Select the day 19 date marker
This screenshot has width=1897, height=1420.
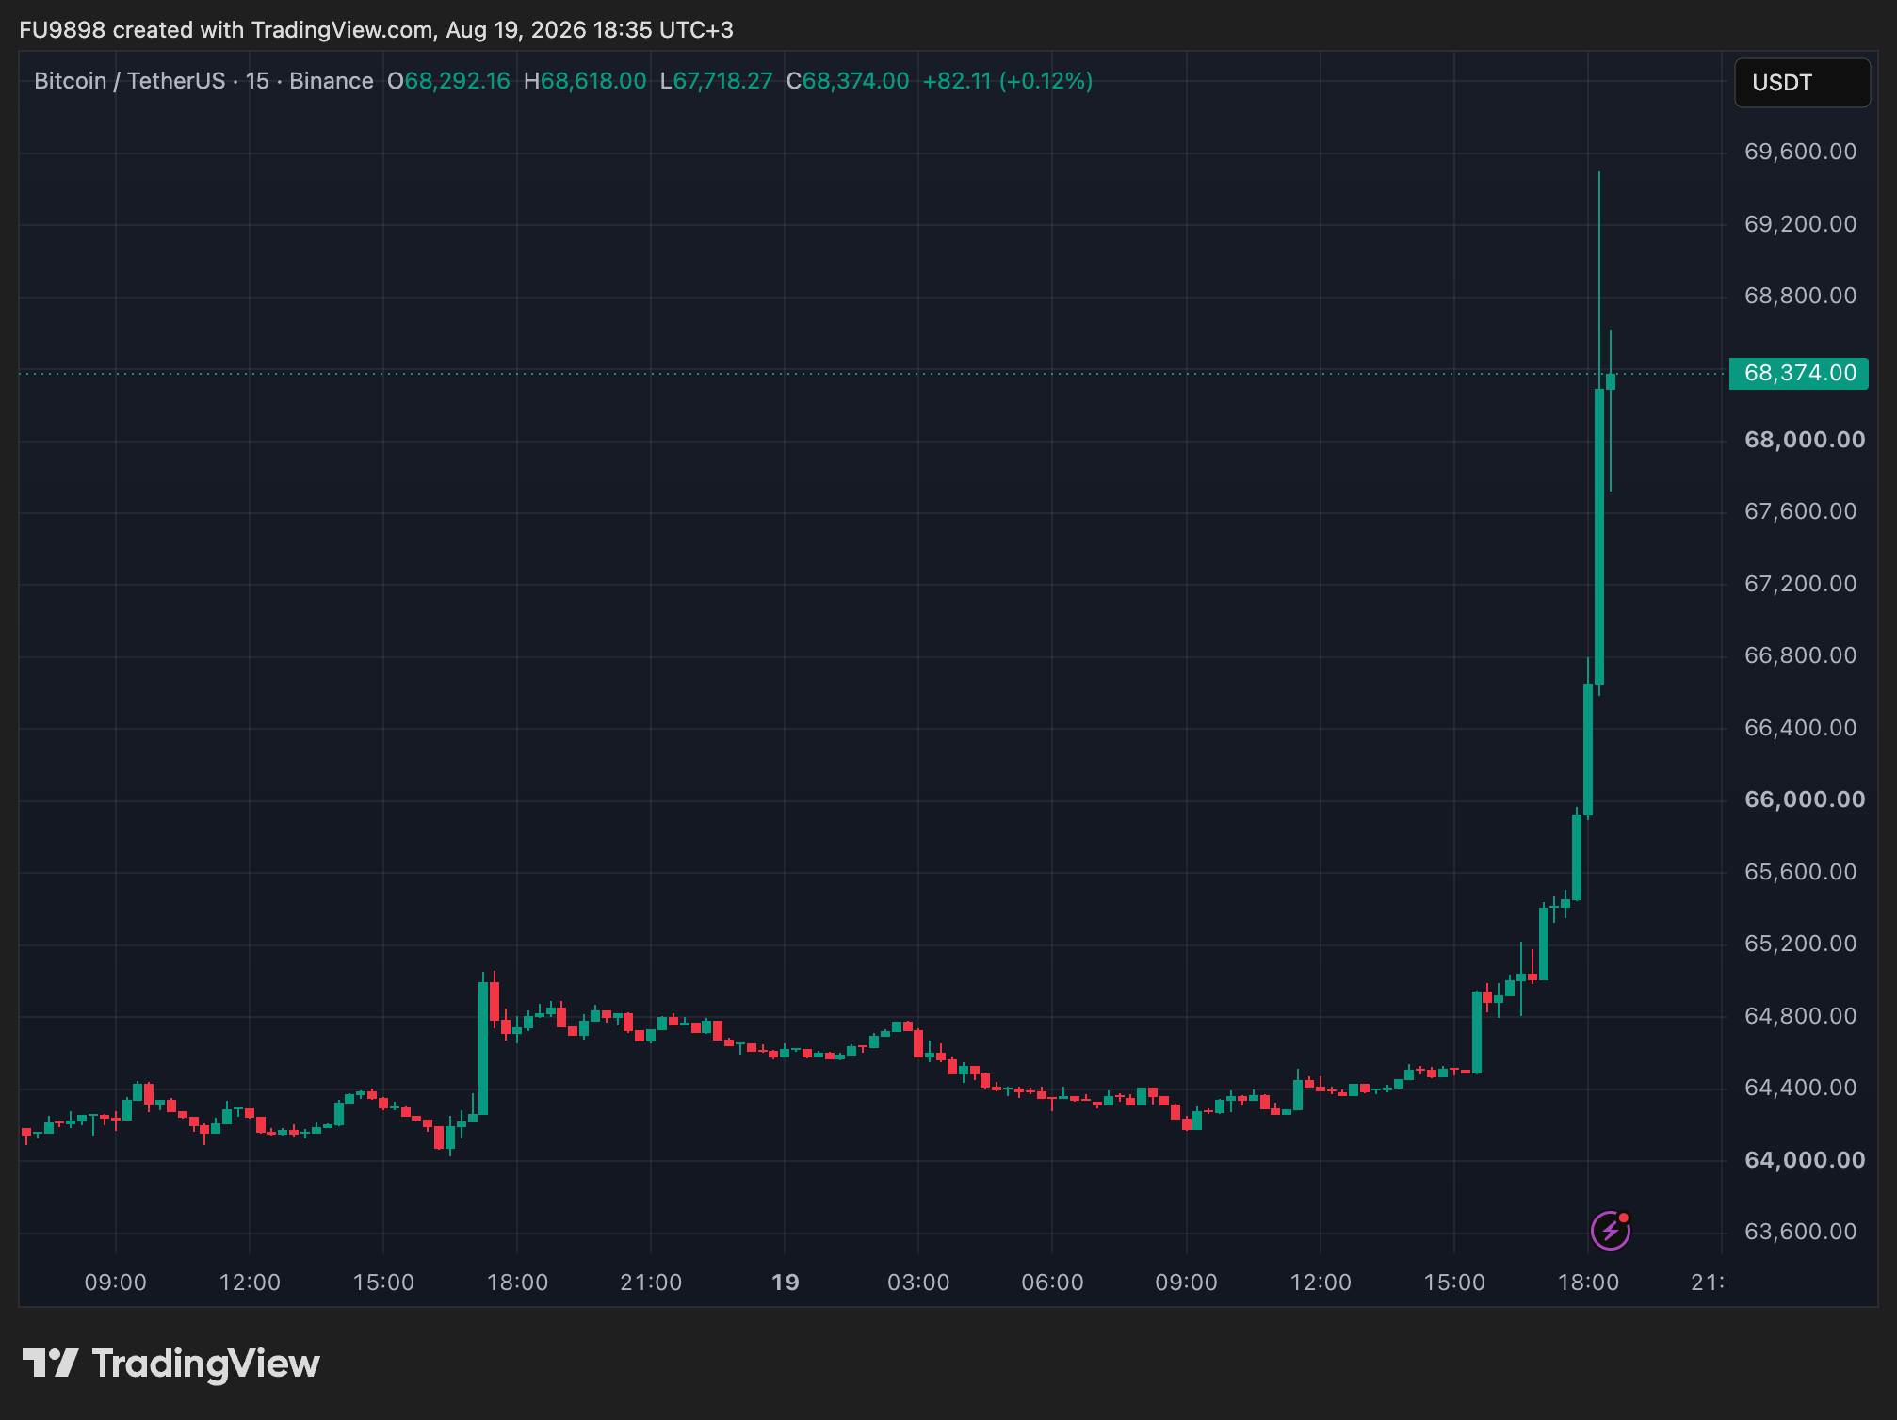(x=785, y=1283)
